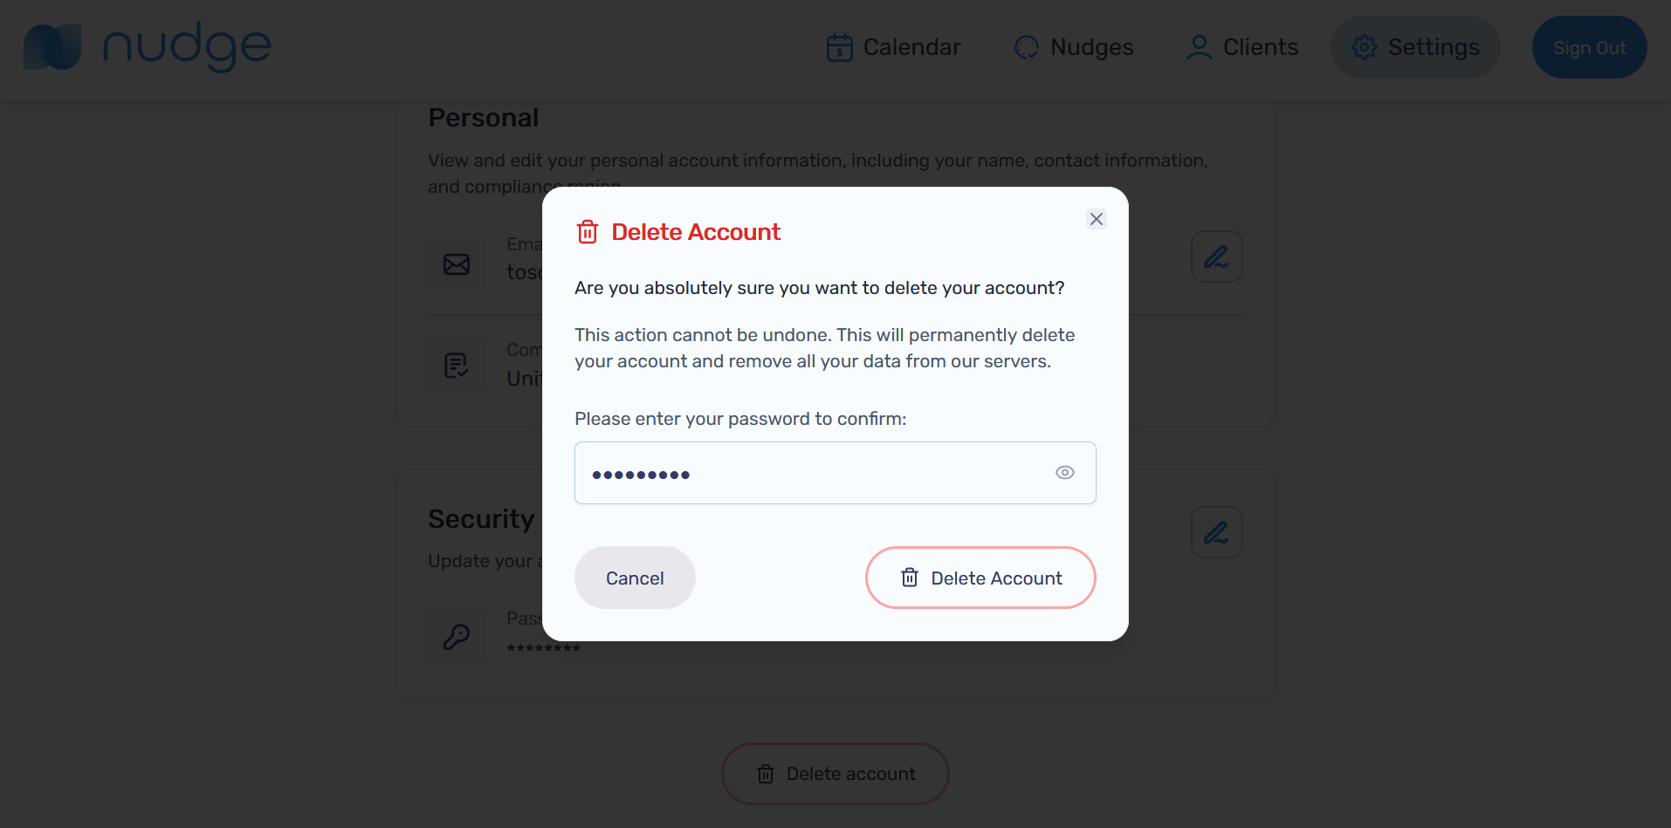Click the trash icon in the Delete Account dialog title
This screenshot has height=828, width=1671.
[588, 232]
